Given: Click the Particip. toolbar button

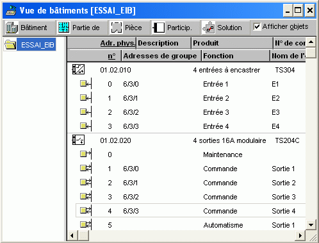Looking at the screenshot, I should (176, 28).
